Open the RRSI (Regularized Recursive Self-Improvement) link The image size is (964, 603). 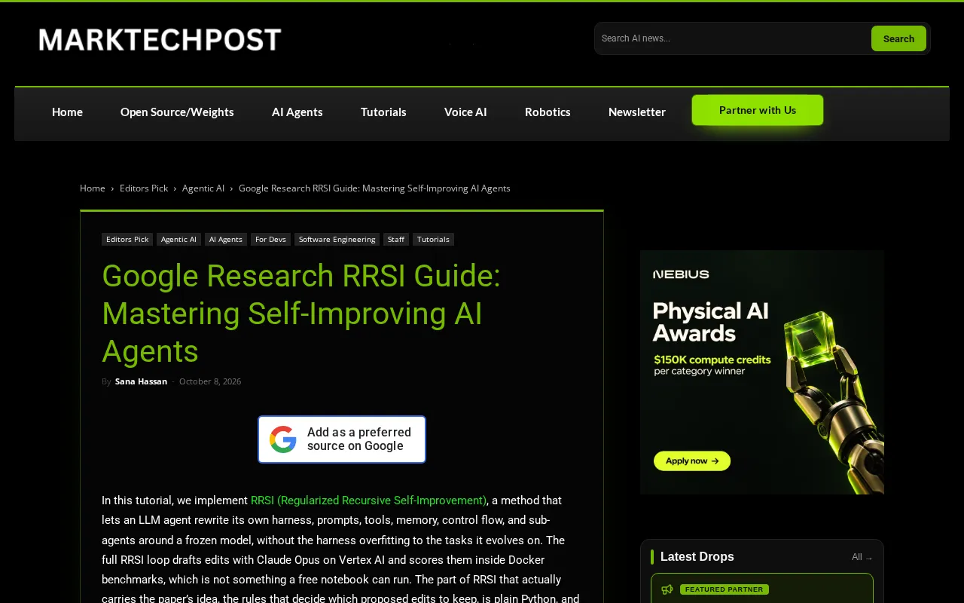coord(368,500)
